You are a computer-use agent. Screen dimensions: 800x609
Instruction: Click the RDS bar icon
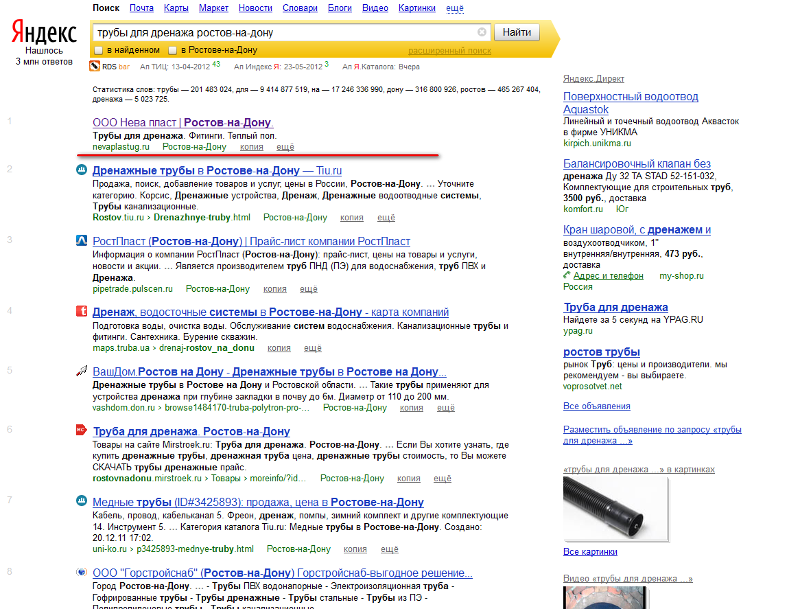click(95, 67)
